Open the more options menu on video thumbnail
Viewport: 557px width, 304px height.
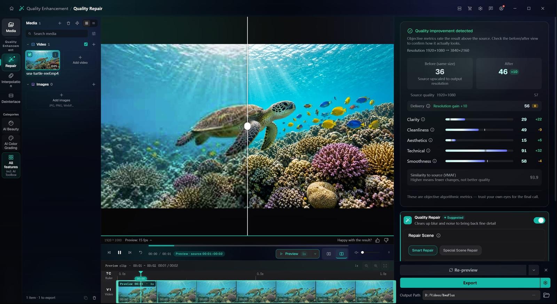(x=55, y=55)
